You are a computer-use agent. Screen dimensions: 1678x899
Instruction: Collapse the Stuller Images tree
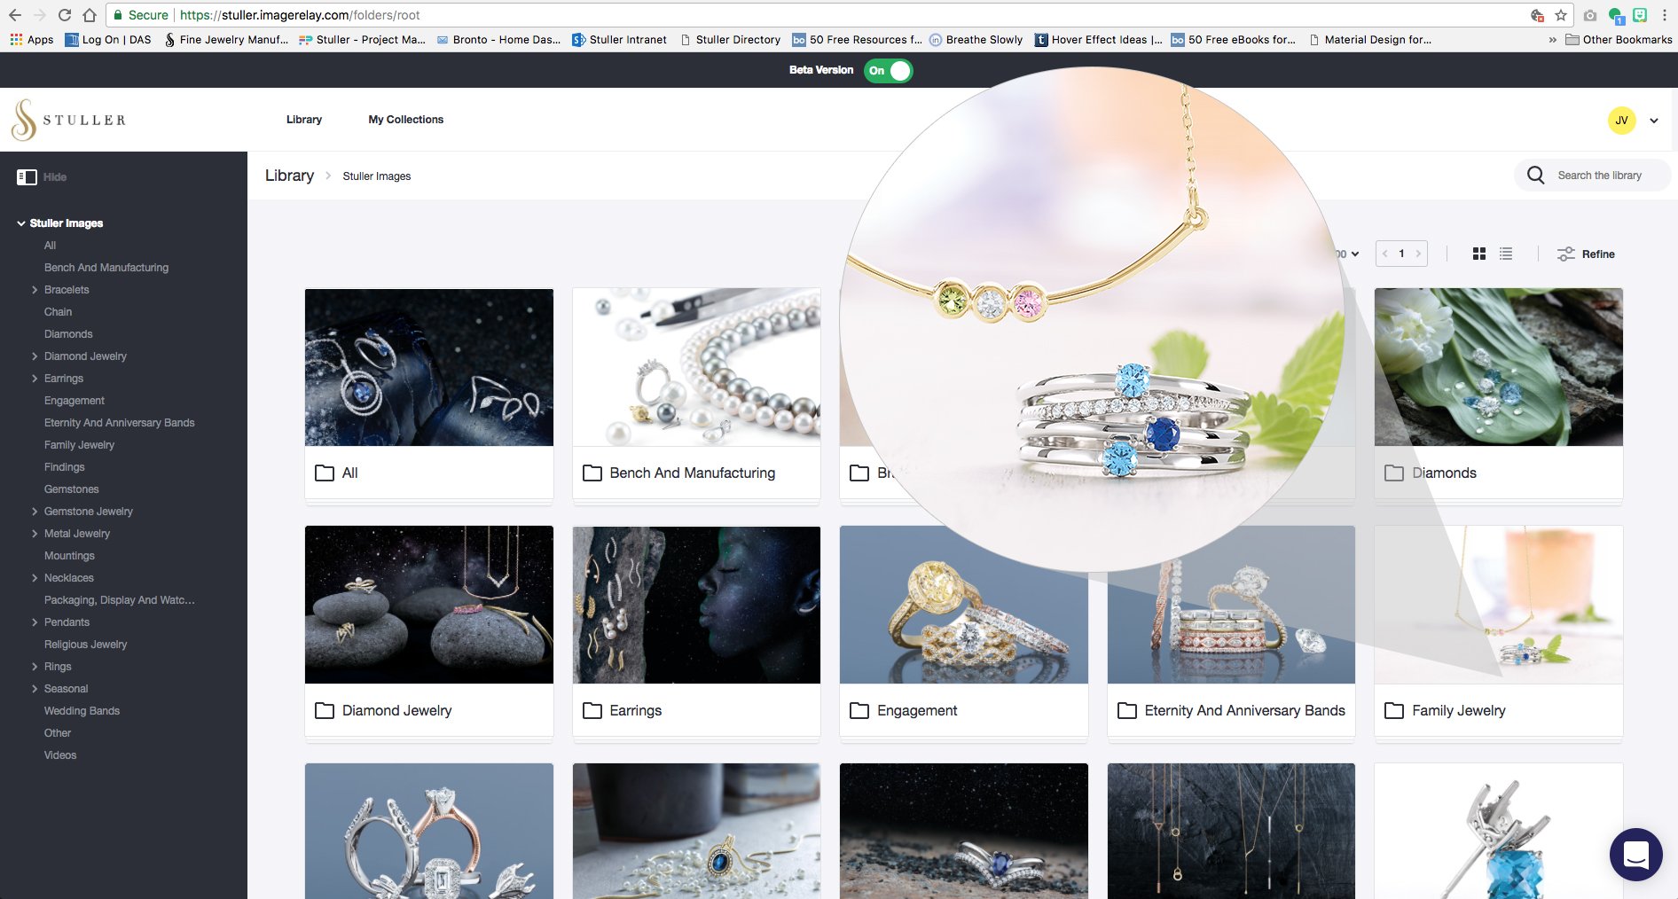21,223
